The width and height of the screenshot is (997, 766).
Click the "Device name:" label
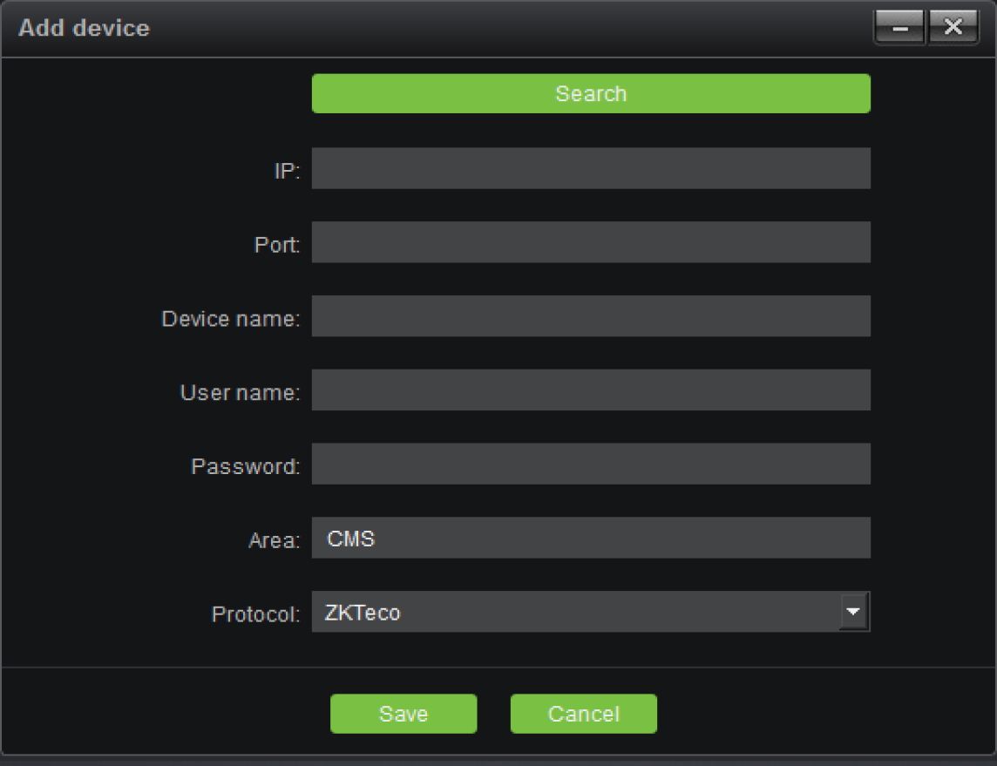tap(230, 319)
